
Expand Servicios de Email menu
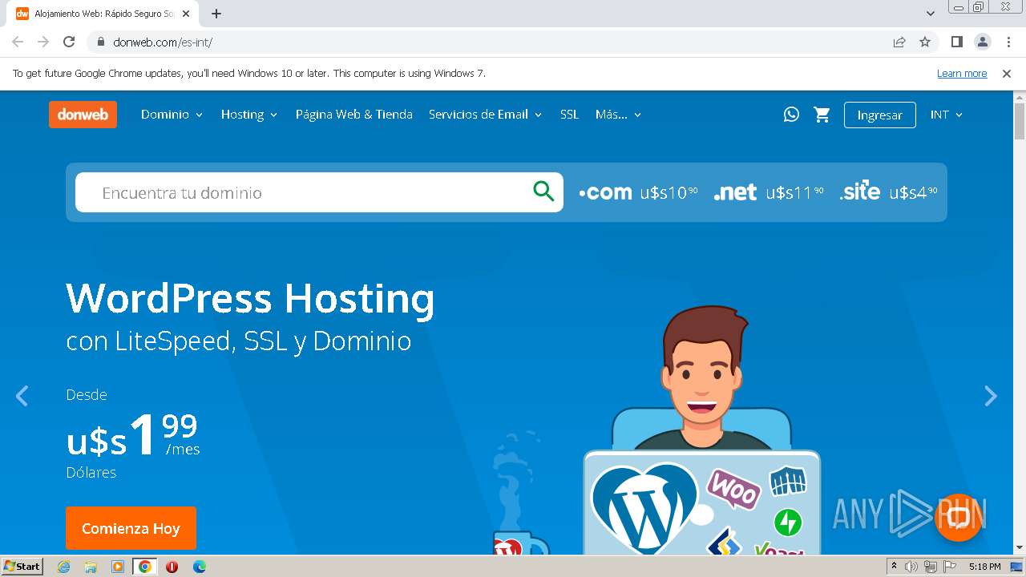point(485,115)
